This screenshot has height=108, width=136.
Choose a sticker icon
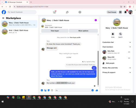point(49,90)
